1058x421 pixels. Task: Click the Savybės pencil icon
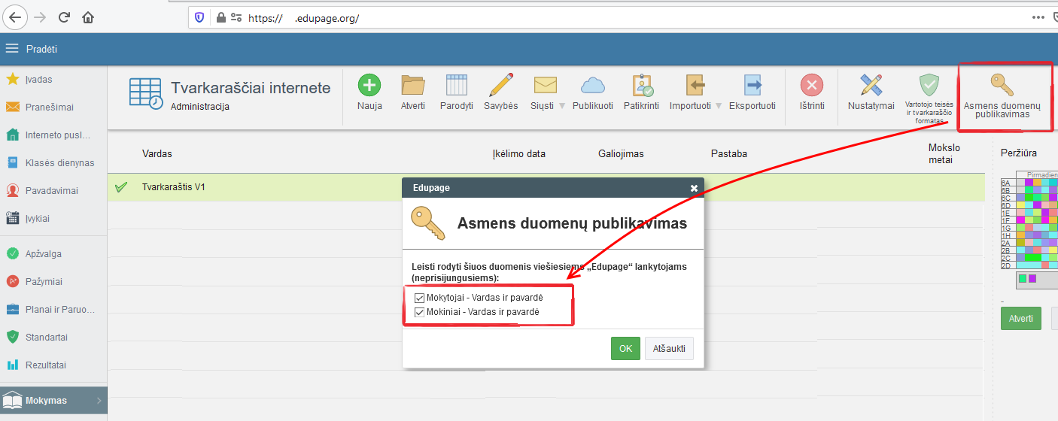click(x=500, y=85)
